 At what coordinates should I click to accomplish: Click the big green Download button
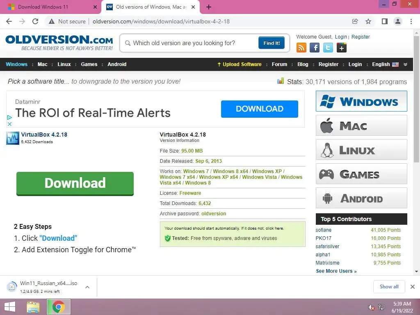(75, 183)
